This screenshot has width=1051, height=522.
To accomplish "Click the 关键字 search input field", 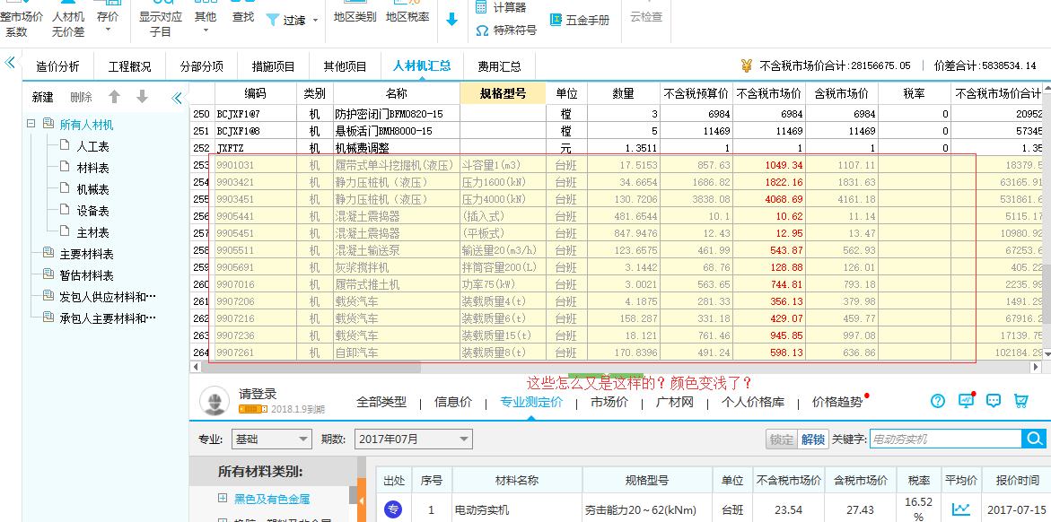I will coord(945,439).
